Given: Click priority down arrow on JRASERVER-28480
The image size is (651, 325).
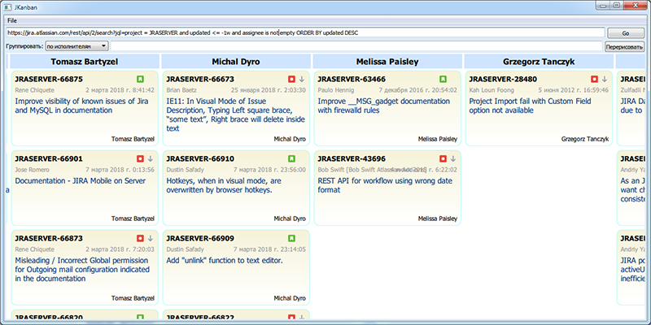Looking at the screenshot, I should coord(605,79).
